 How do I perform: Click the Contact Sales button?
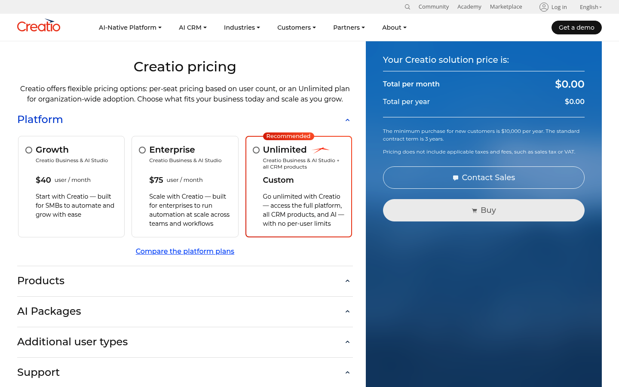click(484, 178)
